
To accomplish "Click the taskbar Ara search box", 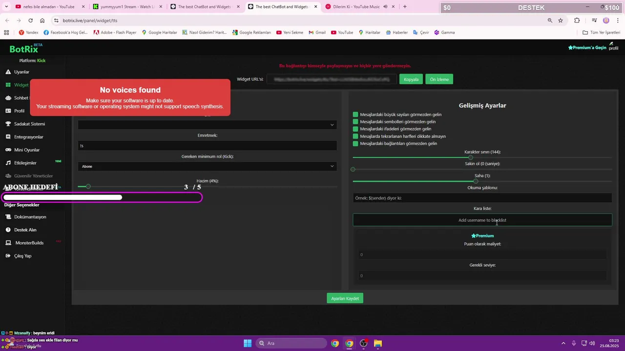I will click(x=292, y=343).
